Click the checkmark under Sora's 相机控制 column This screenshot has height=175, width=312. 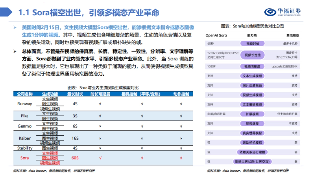tap(142, 158)
